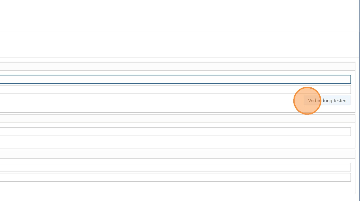This screenshot has height=201, width=360.
Task: Activate the second field of the first section
Action: [x=175, y=89]
